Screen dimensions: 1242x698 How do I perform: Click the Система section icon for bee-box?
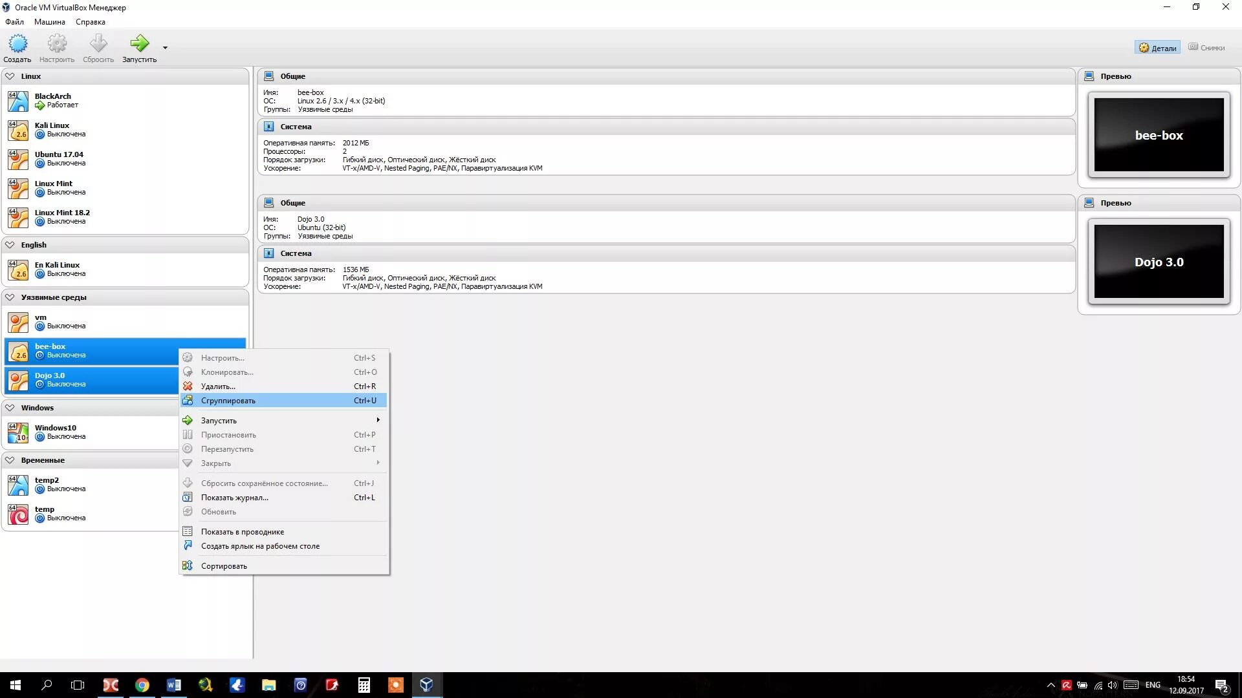(269, 127)
